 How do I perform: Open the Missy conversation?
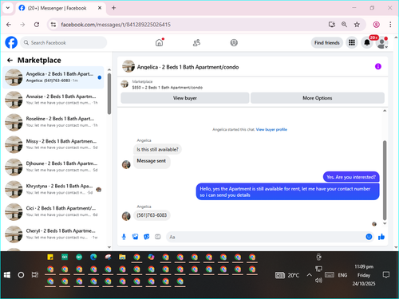(x=53, y=144)
